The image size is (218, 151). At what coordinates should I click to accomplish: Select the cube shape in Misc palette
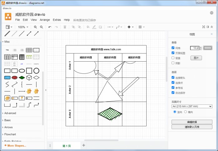coord(29,77)
